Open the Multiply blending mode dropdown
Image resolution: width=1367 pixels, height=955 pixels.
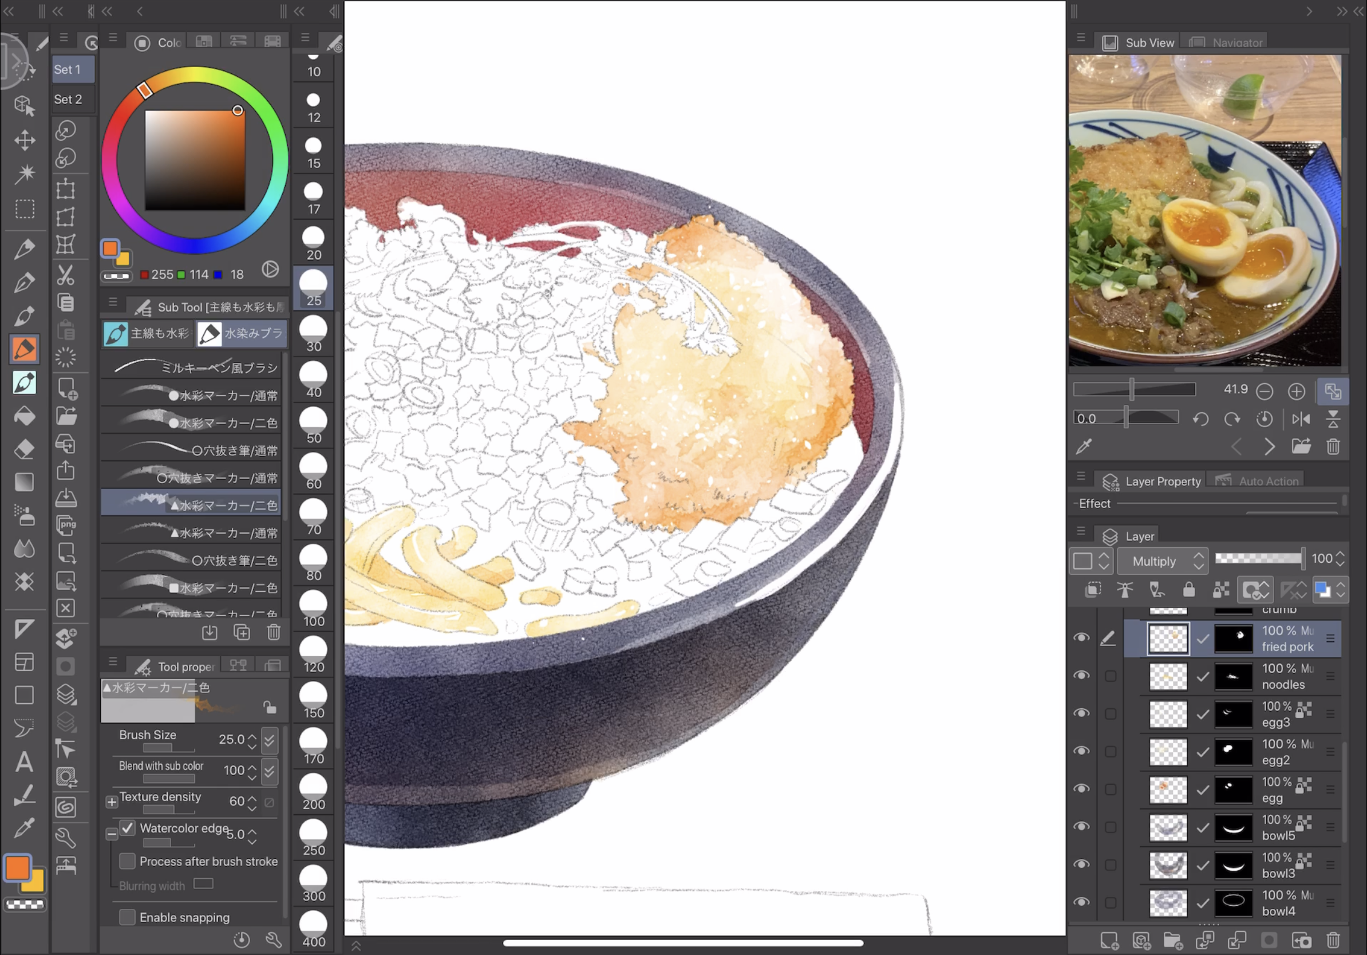coord(1161,561)
